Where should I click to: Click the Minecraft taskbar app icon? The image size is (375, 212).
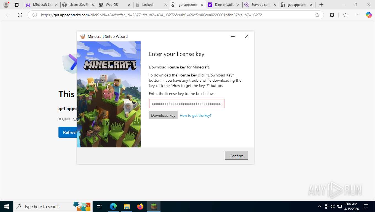(x=154, y=206)
